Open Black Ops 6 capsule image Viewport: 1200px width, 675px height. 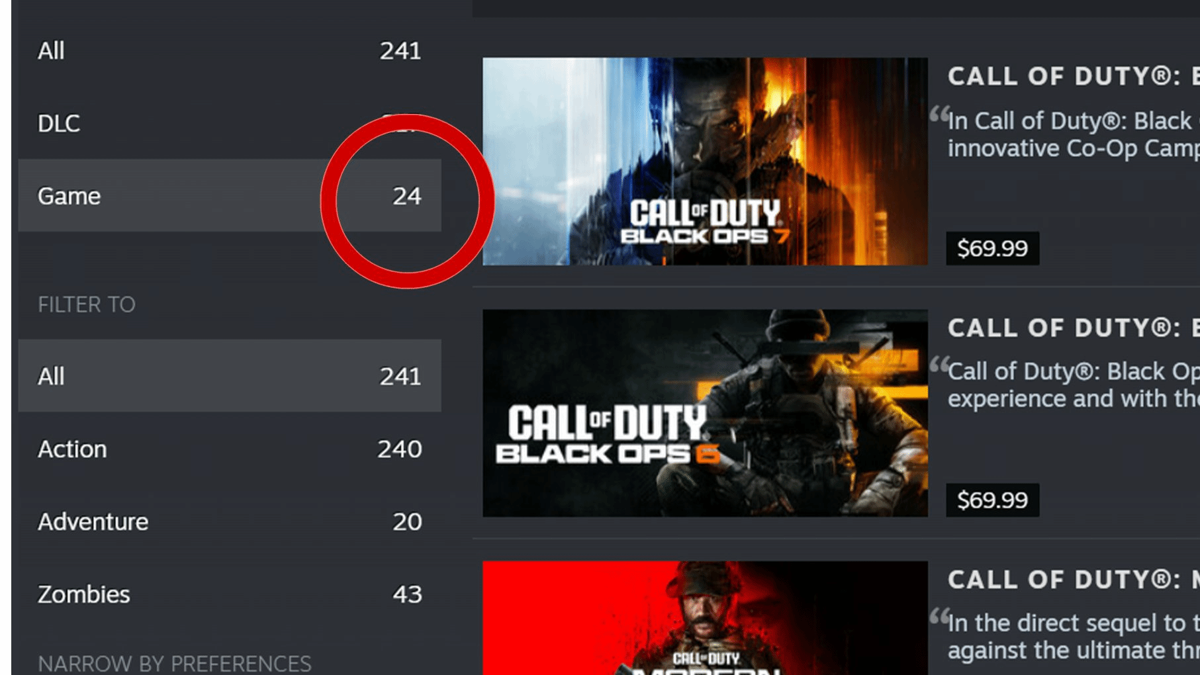705,413
